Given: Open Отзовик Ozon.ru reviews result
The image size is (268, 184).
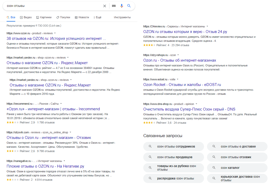Looking at the screenshot, I should (49, 138).
